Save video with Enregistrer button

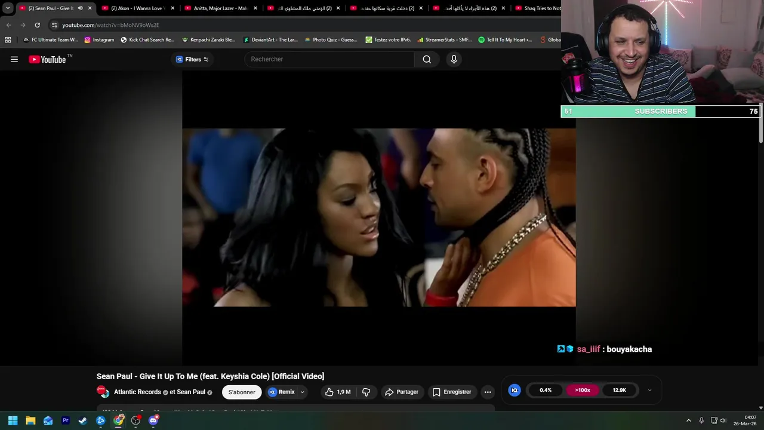click(x=452, y=392)
